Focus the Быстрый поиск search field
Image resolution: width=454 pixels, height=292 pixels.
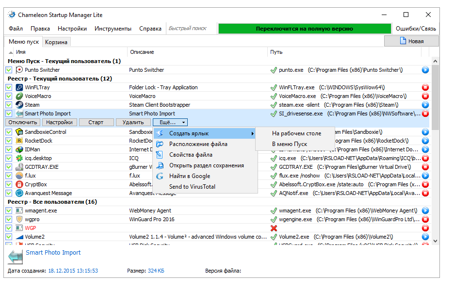(x=191, y=29)
